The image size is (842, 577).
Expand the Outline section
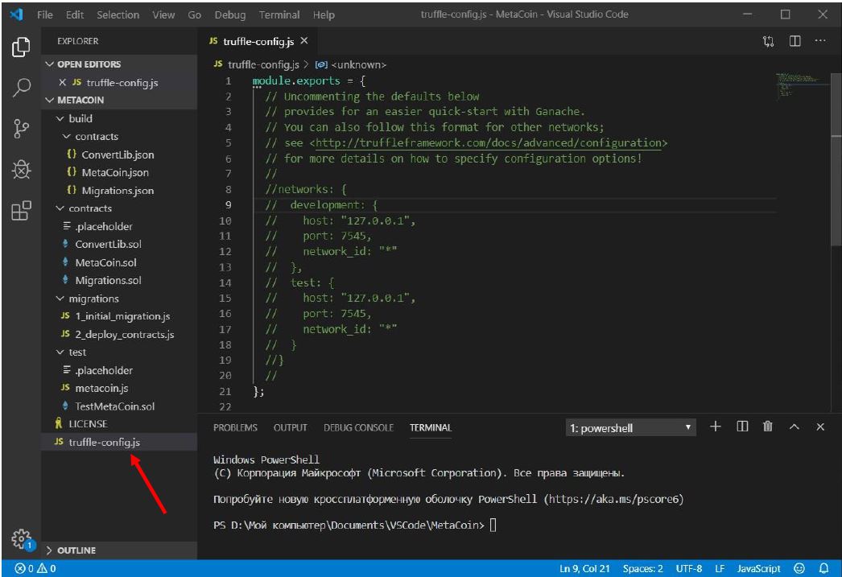[x=76, y=550]
